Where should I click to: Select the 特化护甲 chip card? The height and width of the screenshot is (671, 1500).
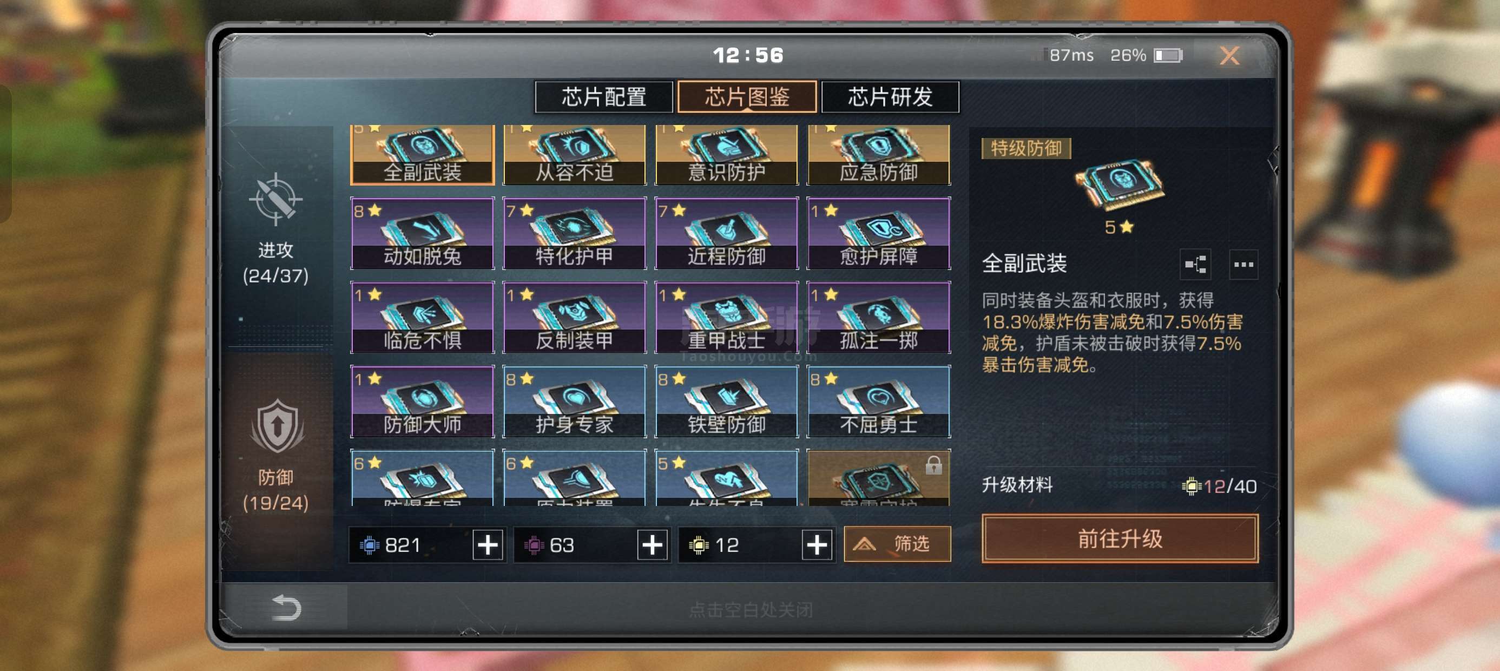click(574, 234)
